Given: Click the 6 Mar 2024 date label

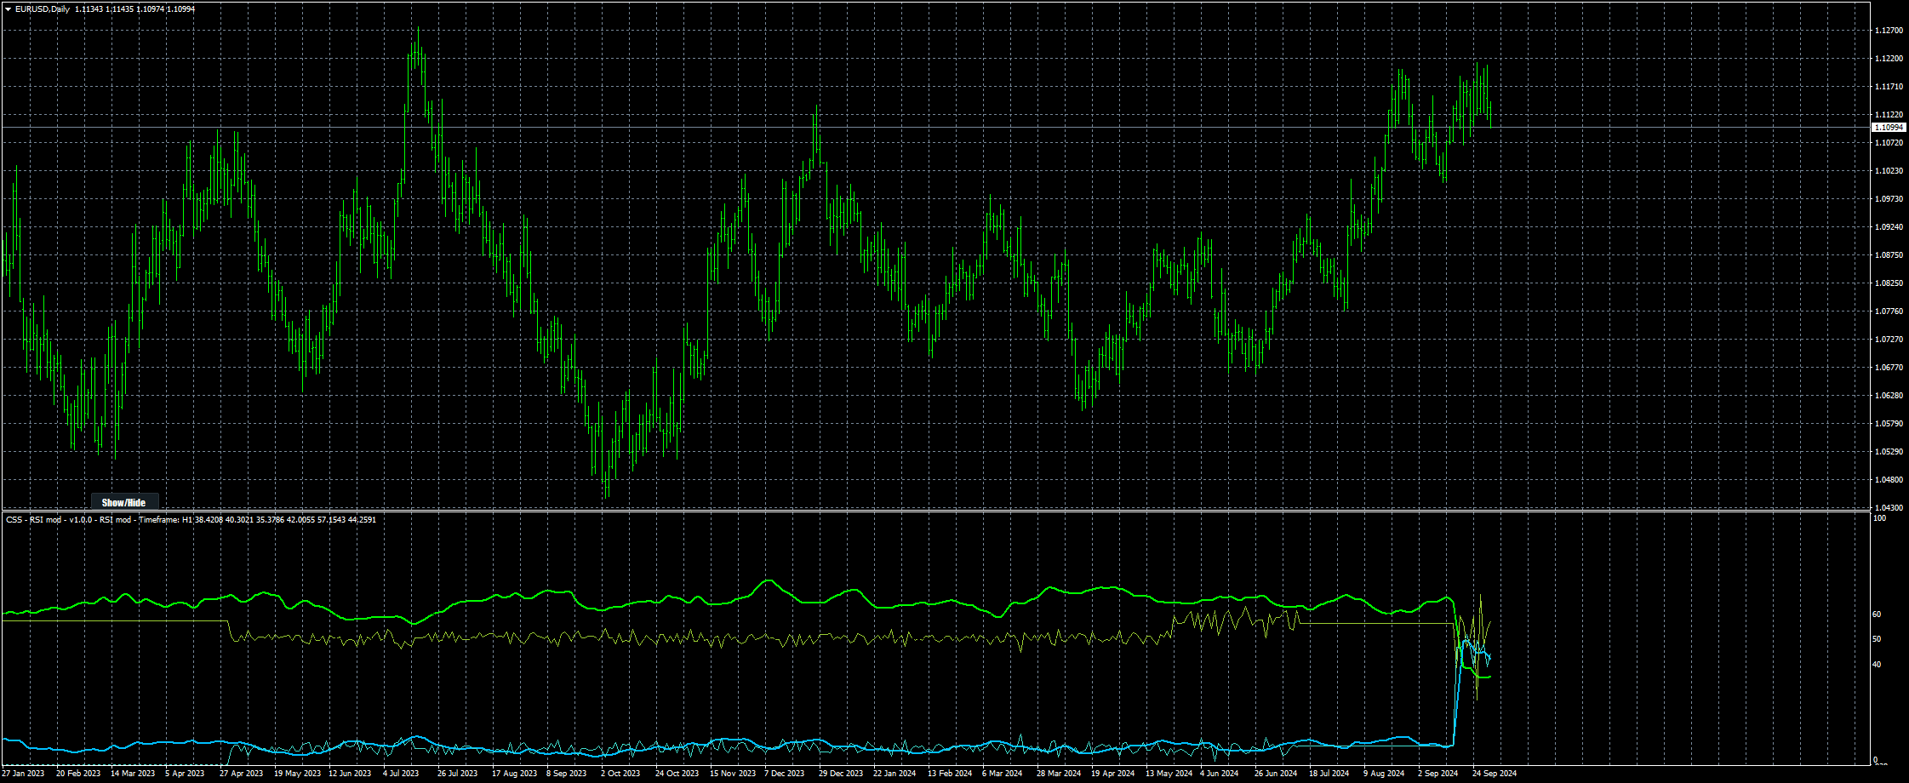Looking at the screenshot, I should tap(1003, 774).
